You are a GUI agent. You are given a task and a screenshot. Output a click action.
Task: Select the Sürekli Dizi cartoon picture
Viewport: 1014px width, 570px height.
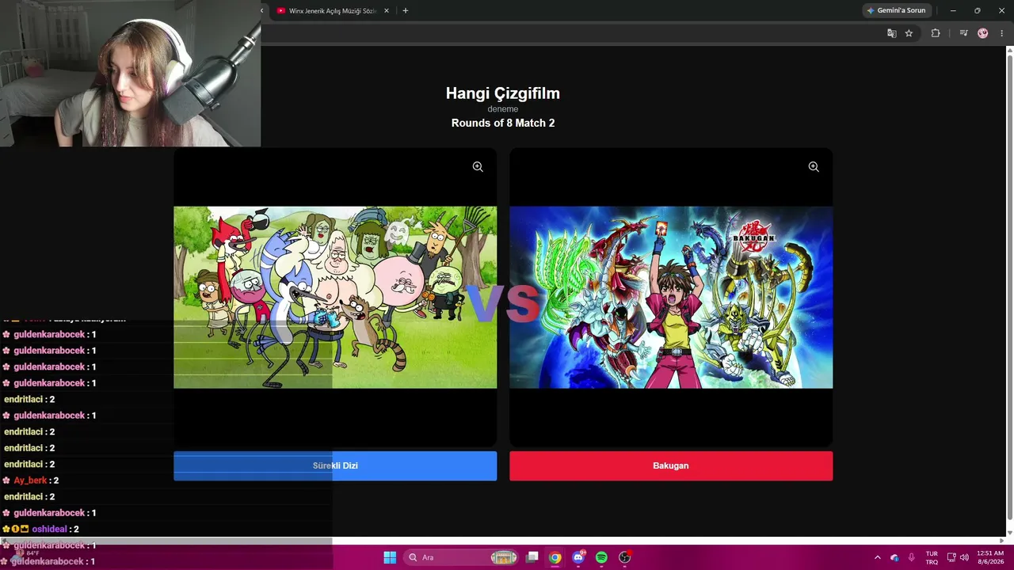(335, 298)
